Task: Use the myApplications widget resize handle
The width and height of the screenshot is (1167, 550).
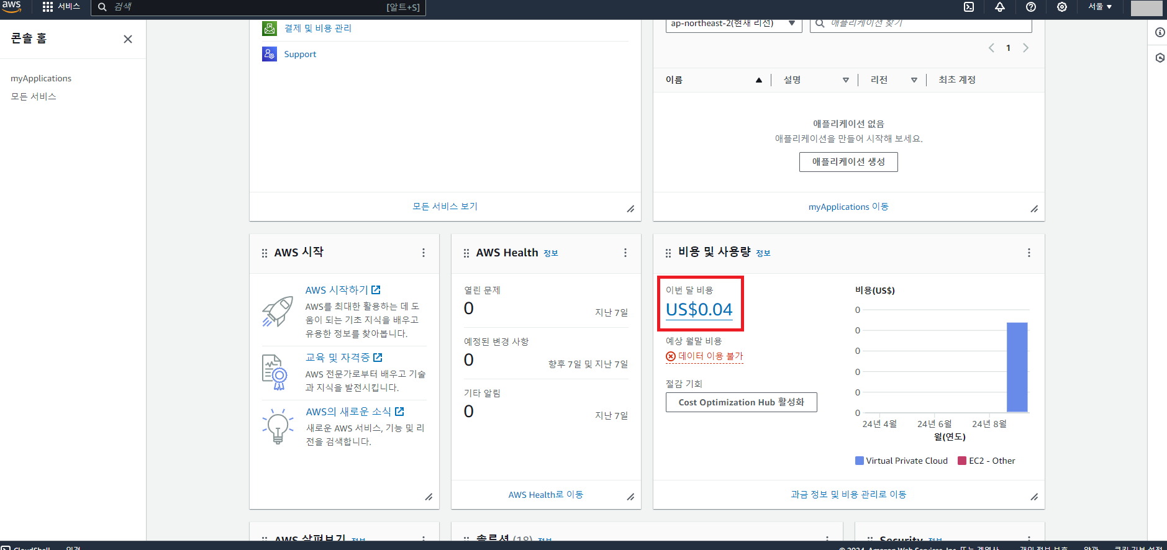Action: 1034,209
